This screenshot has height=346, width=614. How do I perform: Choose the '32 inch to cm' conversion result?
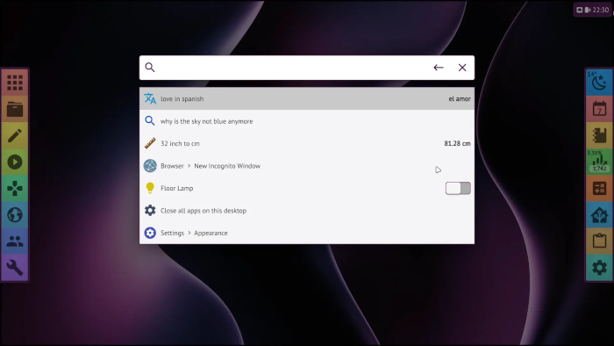(x=307, y=143)
